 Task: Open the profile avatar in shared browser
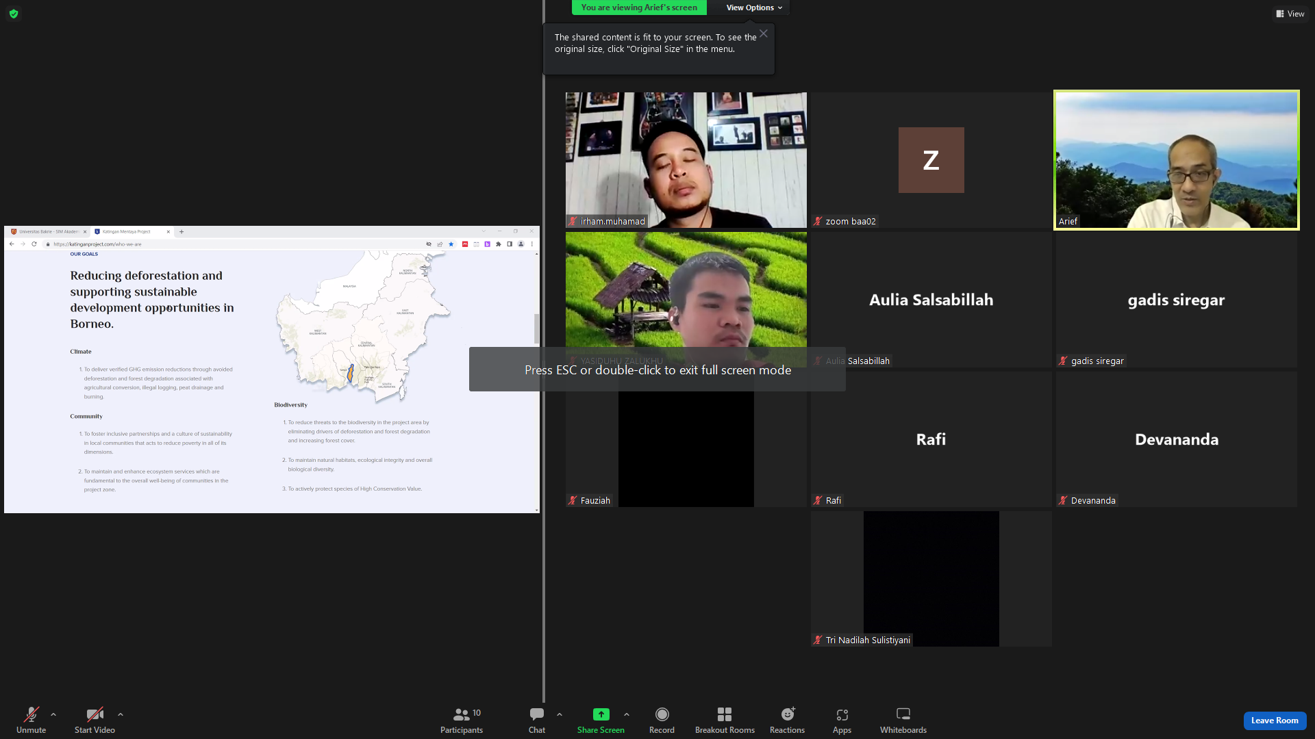coord(521,244)
